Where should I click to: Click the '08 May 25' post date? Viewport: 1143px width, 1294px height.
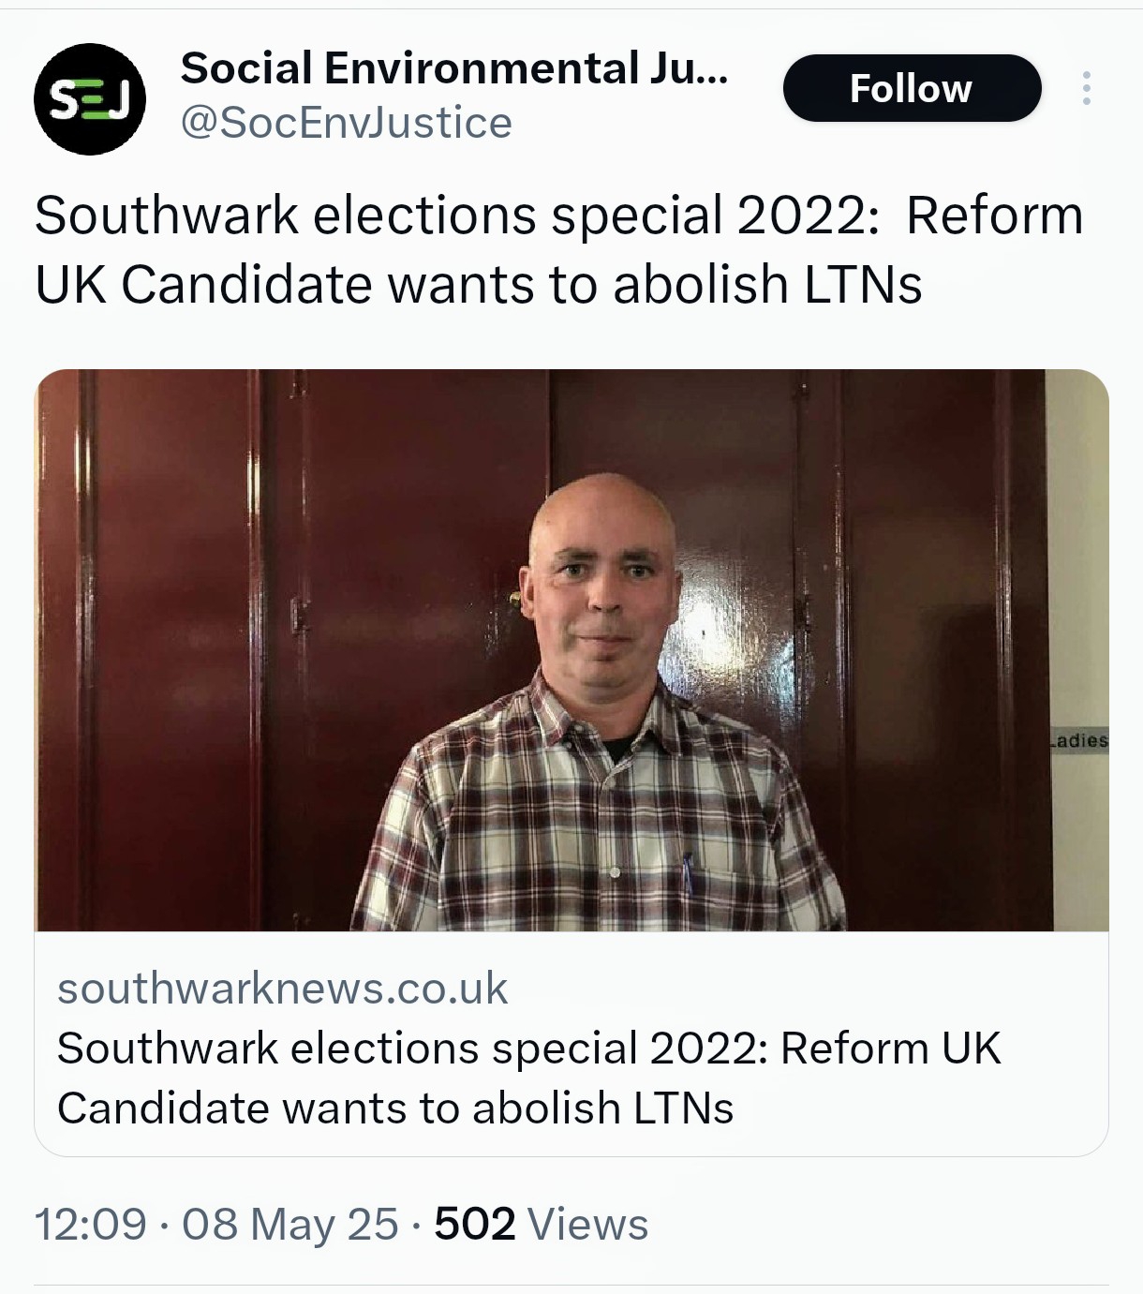tap(289, 1225)
